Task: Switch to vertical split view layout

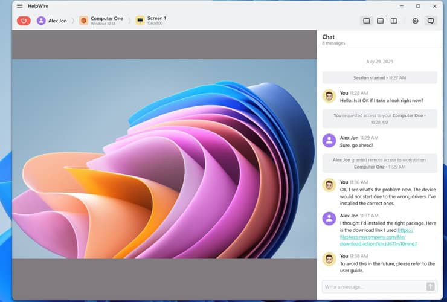Action: tap(394, 21)
